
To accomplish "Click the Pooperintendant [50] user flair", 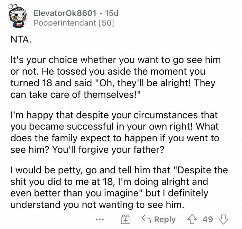I will coord(74,23).
